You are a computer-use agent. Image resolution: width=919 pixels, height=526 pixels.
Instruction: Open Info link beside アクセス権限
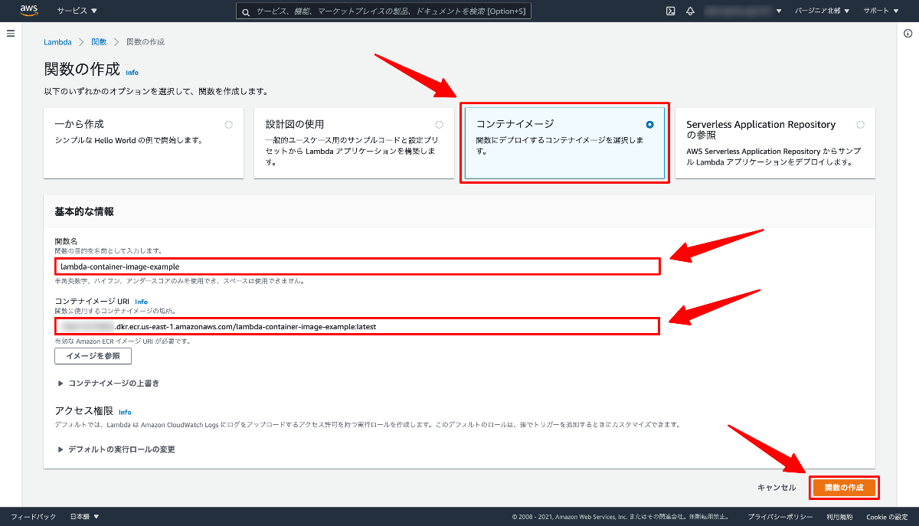[125, 412]
